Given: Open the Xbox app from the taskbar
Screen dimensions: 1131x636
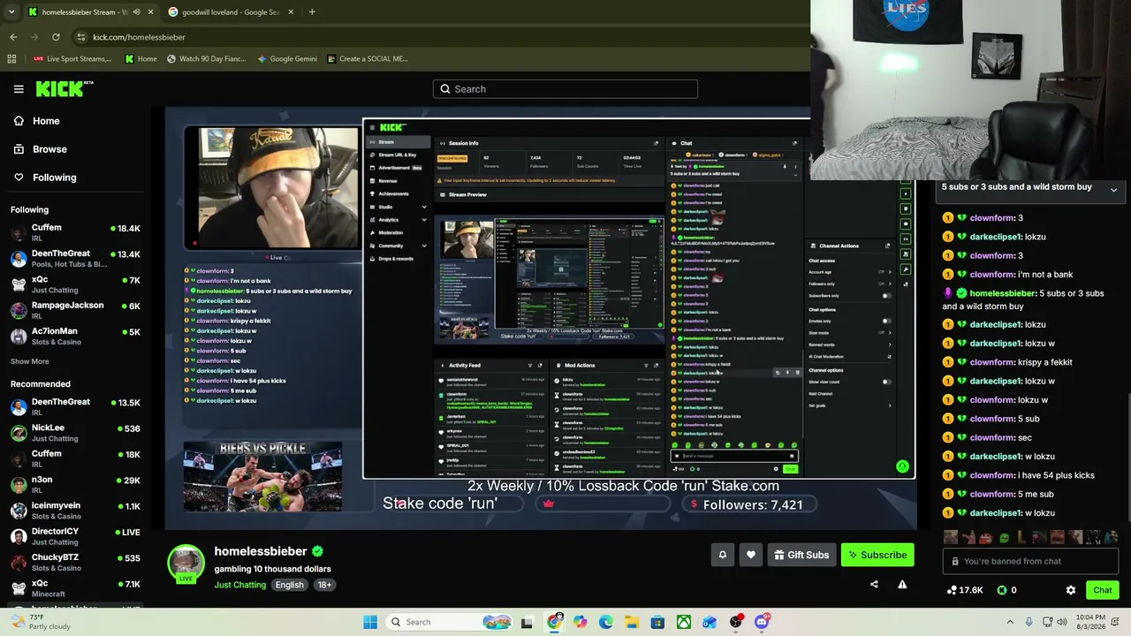Looking at the screenshot, I should [684, 622].
